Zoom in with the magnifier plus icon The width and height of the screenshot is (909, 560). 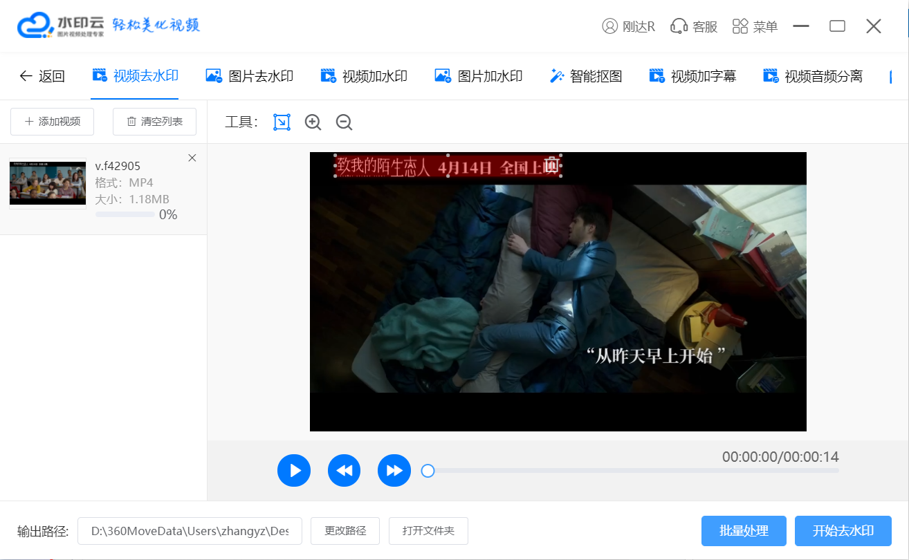(x=313, y=122)
